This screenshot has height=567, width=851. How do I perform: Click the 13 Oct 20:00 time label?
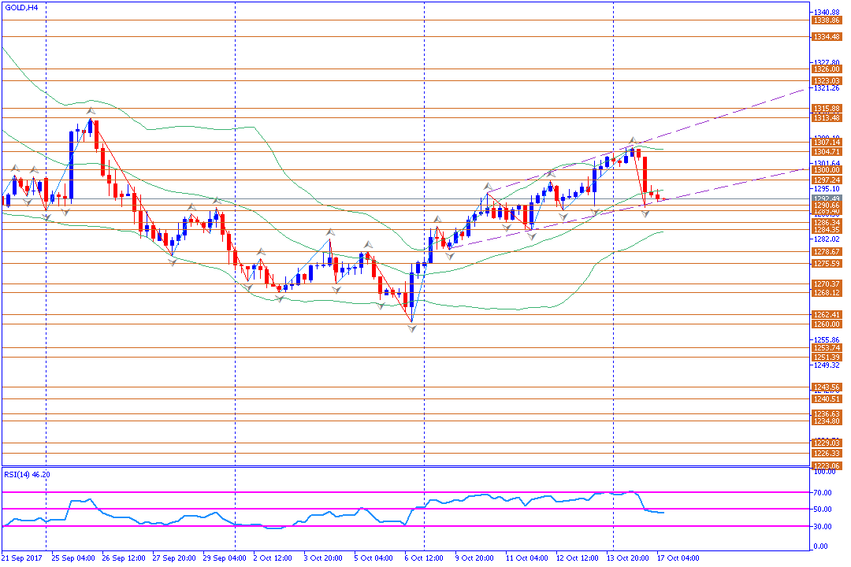click(628, 558)
